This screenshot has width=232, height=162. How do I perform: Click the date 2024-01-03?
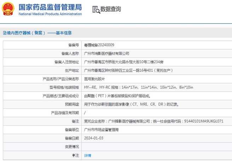tap(94, 138)
